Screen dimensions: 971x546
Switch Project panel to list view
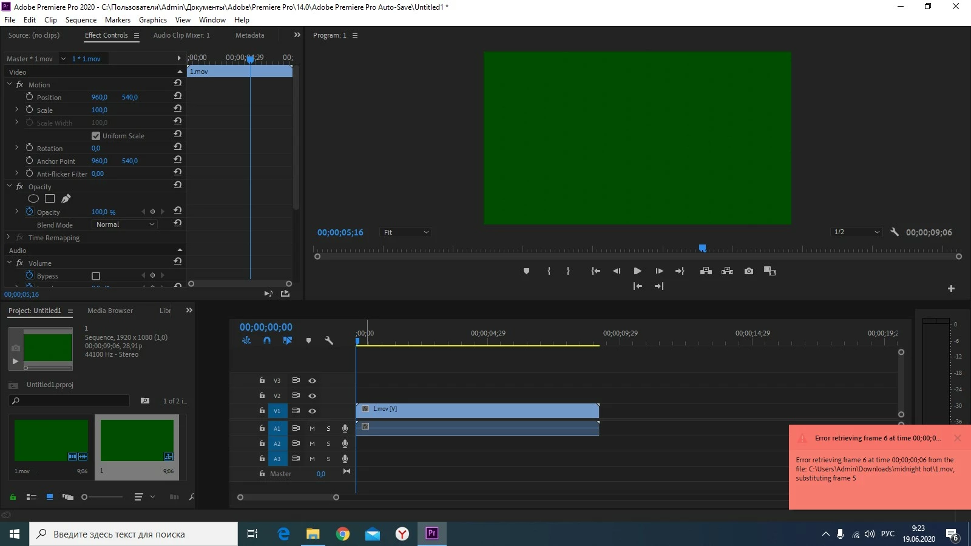click(x=32, y=497)
